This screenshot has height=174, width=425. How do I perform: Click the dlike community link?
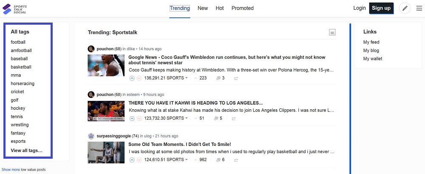click(x=130, y=49)
